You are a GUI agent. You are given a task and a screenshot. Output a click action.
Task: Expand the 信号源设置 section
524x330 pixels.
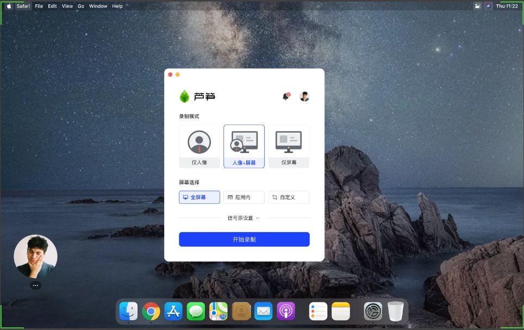pos(243,218)
